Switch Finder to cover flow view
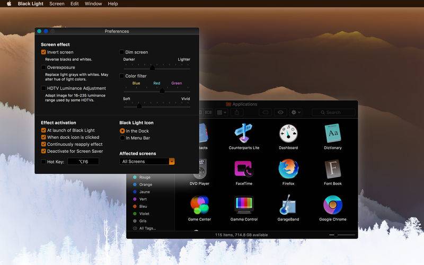 click(208, 112)
